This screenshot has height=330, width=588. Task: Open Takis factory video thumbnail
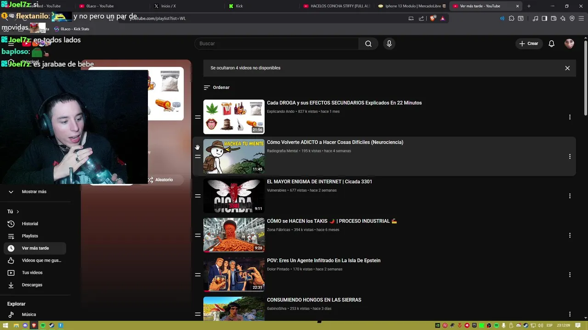[x=234, y=235]
